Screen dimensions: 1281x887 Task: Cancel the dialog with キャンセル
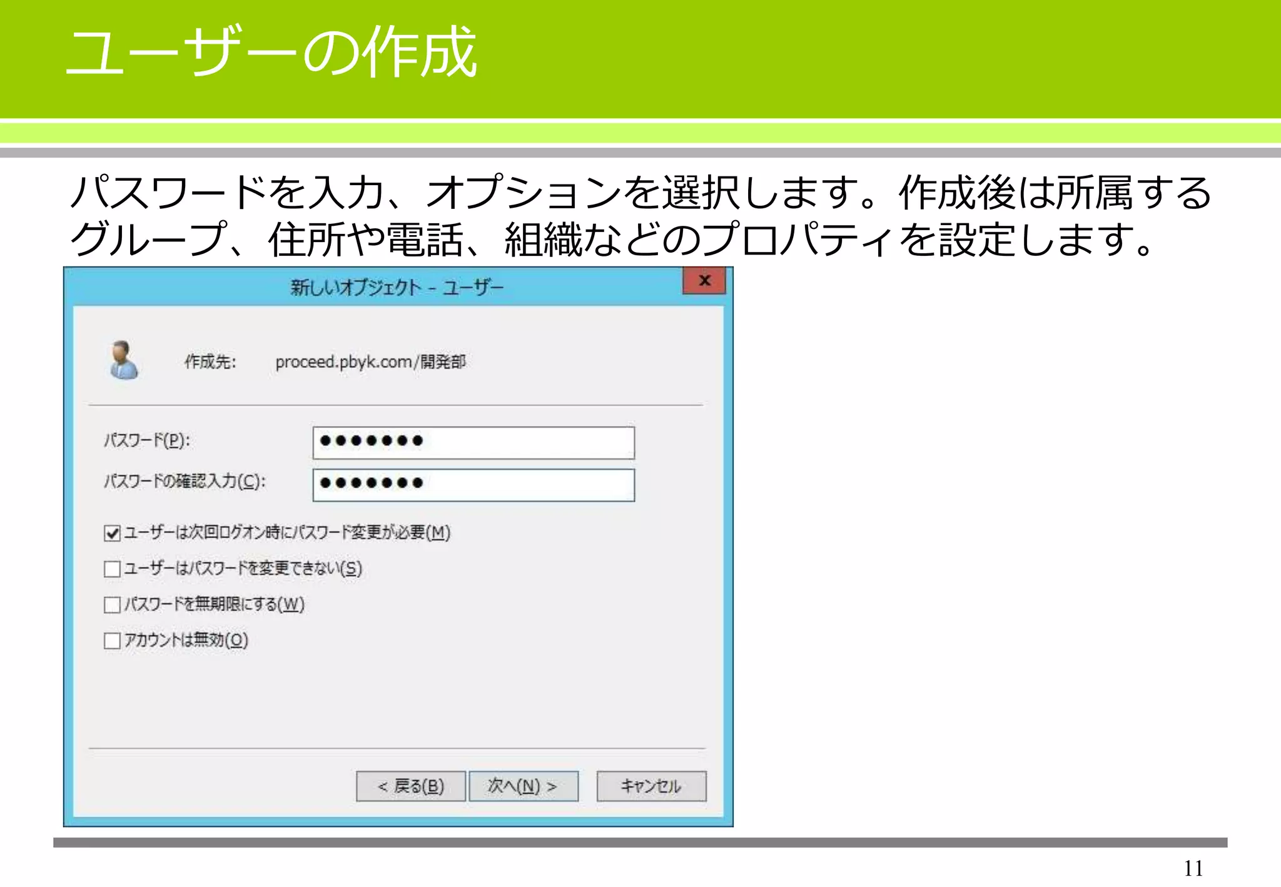click(652, 786)
